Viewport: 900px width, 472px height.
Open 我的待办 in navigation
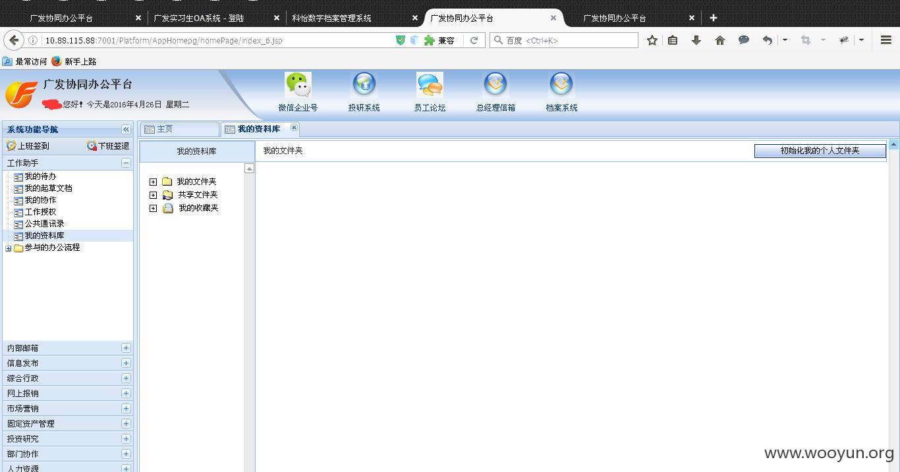(40, 176)
